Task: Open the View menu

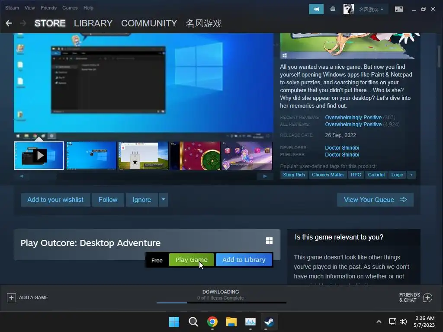Action: [30, 8]
